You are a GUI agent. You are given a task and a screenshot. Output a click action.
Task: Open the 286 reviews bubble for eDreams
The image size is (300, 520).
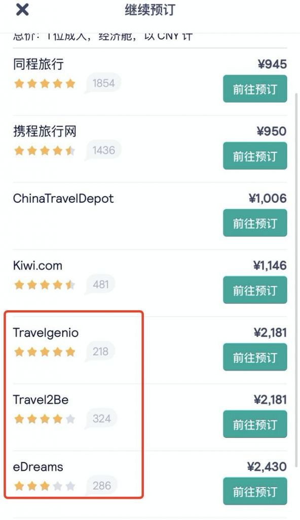tap(101, 485)
